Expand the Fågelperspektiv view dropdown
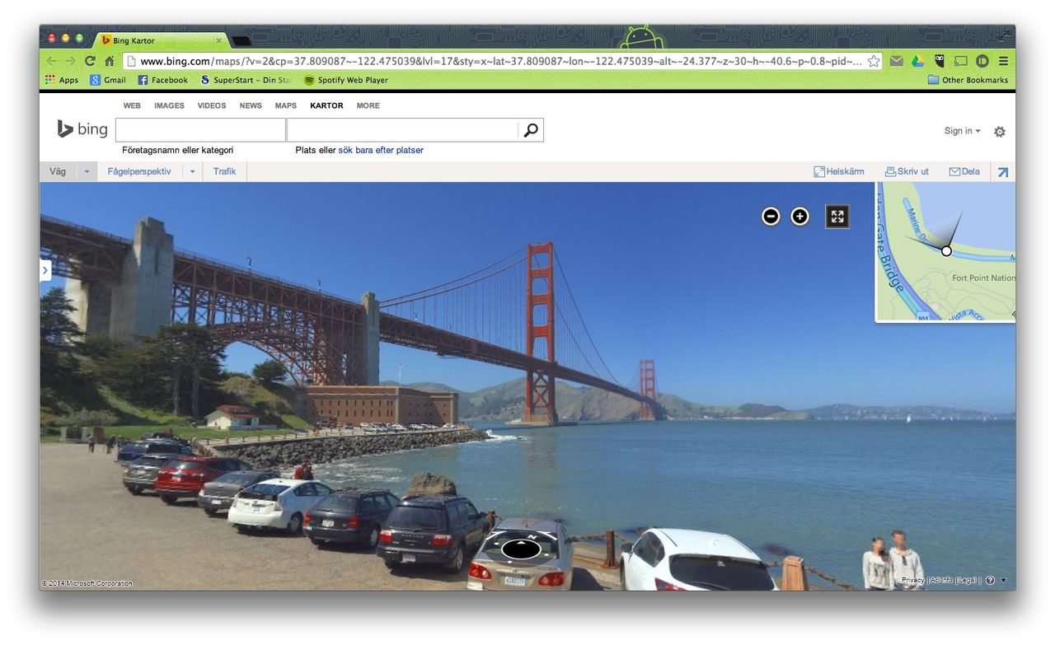Screen dimensions: 1055x645 (192, 171)
